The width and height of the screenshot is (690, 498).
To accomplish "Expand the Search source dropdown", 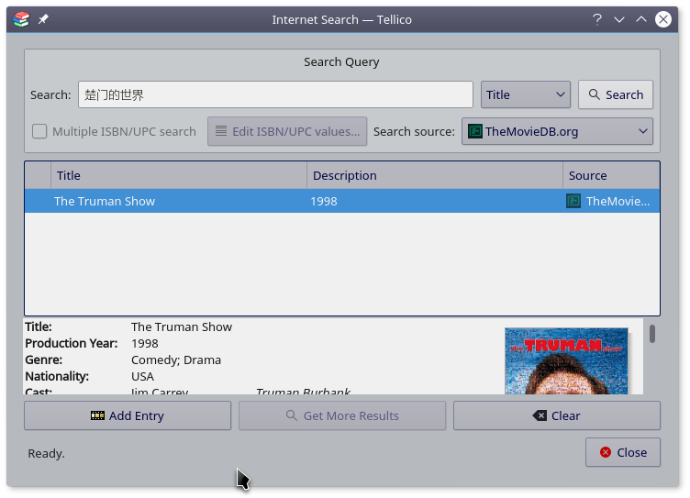I will tap(557, 131).
